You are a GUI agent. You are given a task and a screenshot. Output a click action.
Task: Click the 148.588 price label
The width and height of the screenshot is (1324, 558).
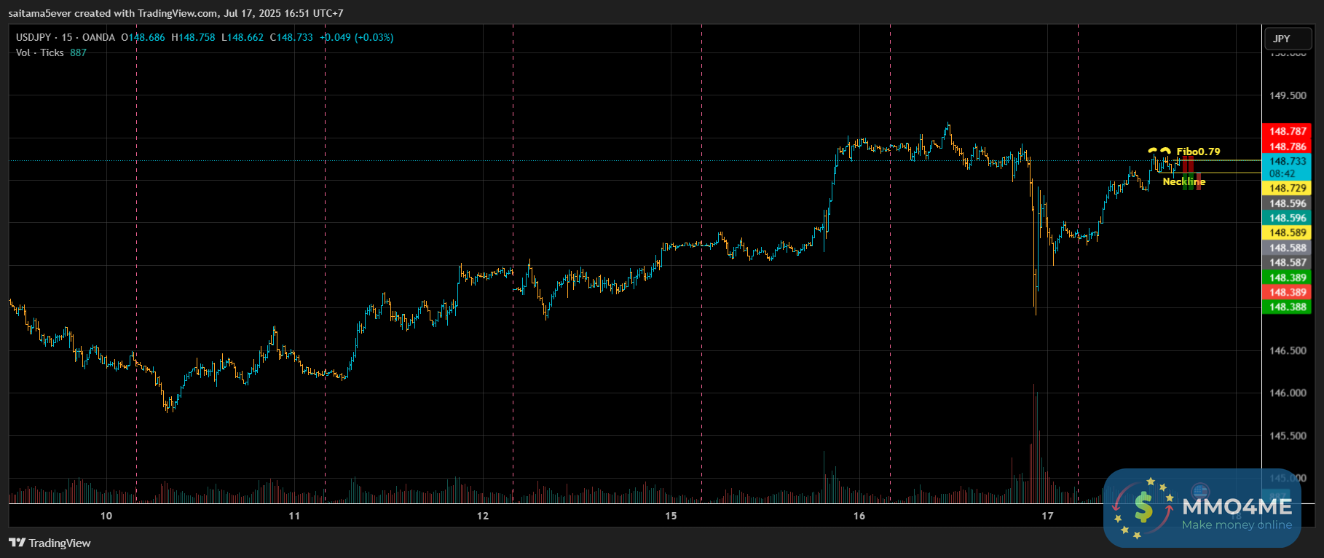(x=1288, y=248)
